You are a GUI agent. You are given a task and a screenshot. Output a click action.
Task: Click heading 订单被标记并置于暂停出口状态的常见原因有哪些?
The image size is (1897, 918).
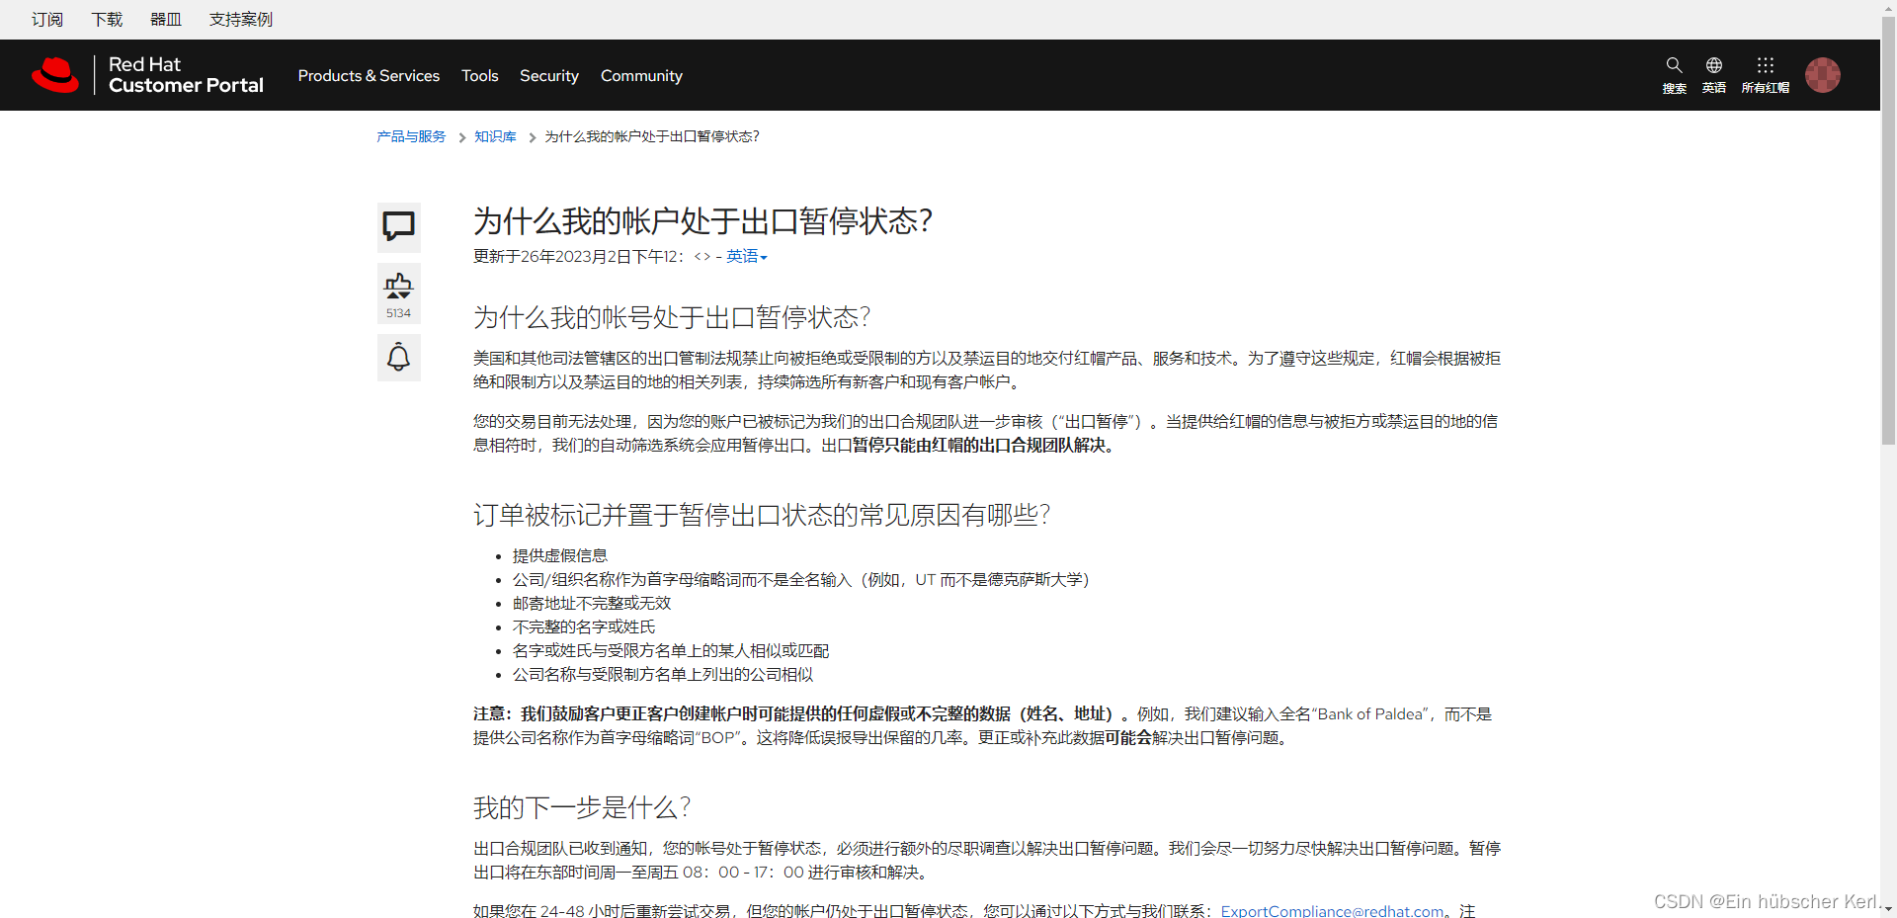coord(761,515)
